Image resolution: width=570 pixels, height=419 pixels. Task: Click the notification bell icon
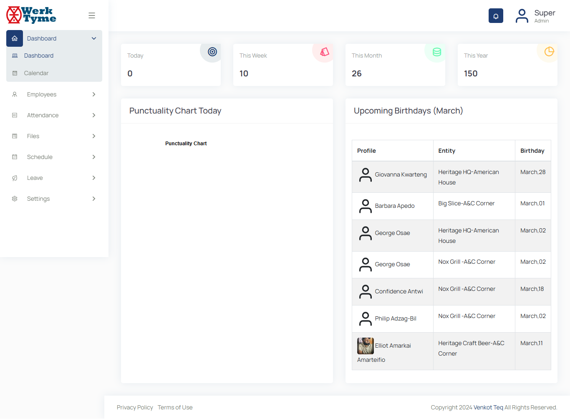coord(496,16)
